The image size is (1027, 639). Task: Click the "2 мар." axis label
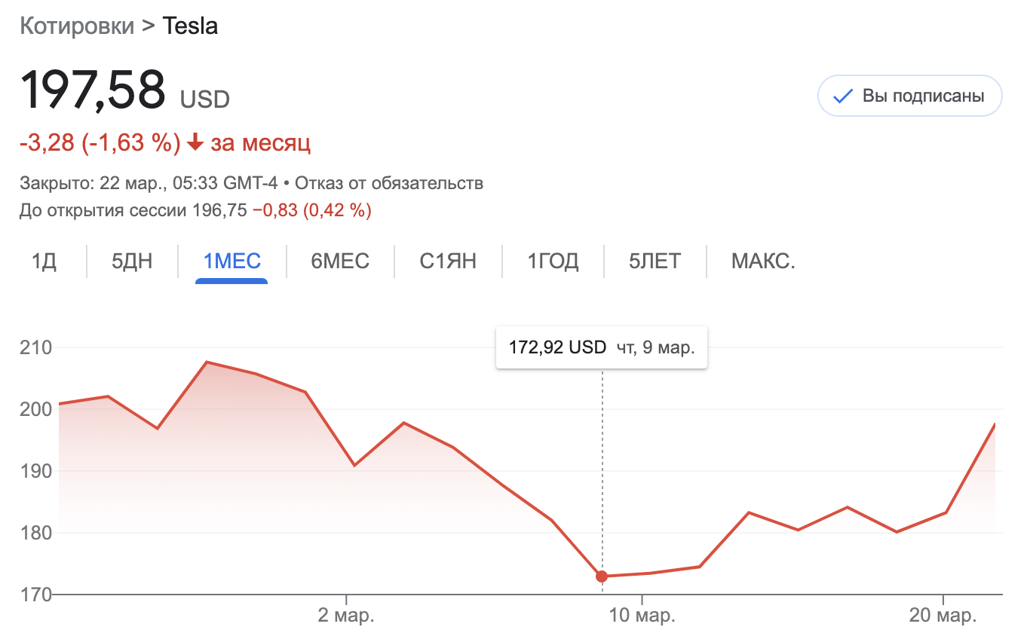tap(346, 616)
